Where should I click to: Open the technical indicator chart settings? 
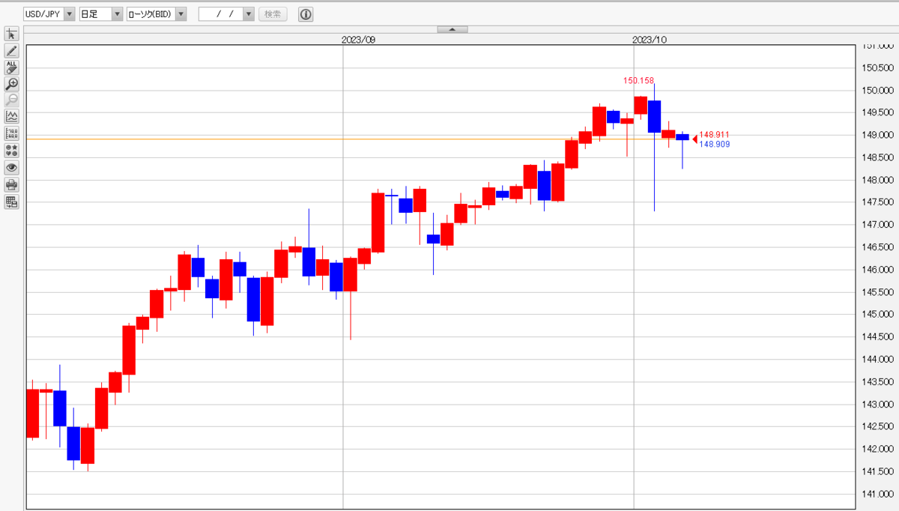11,117
